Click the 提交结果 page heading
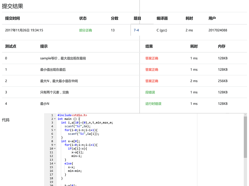The width and height of the screenshot is (249, 186). [x=13, y=6]
